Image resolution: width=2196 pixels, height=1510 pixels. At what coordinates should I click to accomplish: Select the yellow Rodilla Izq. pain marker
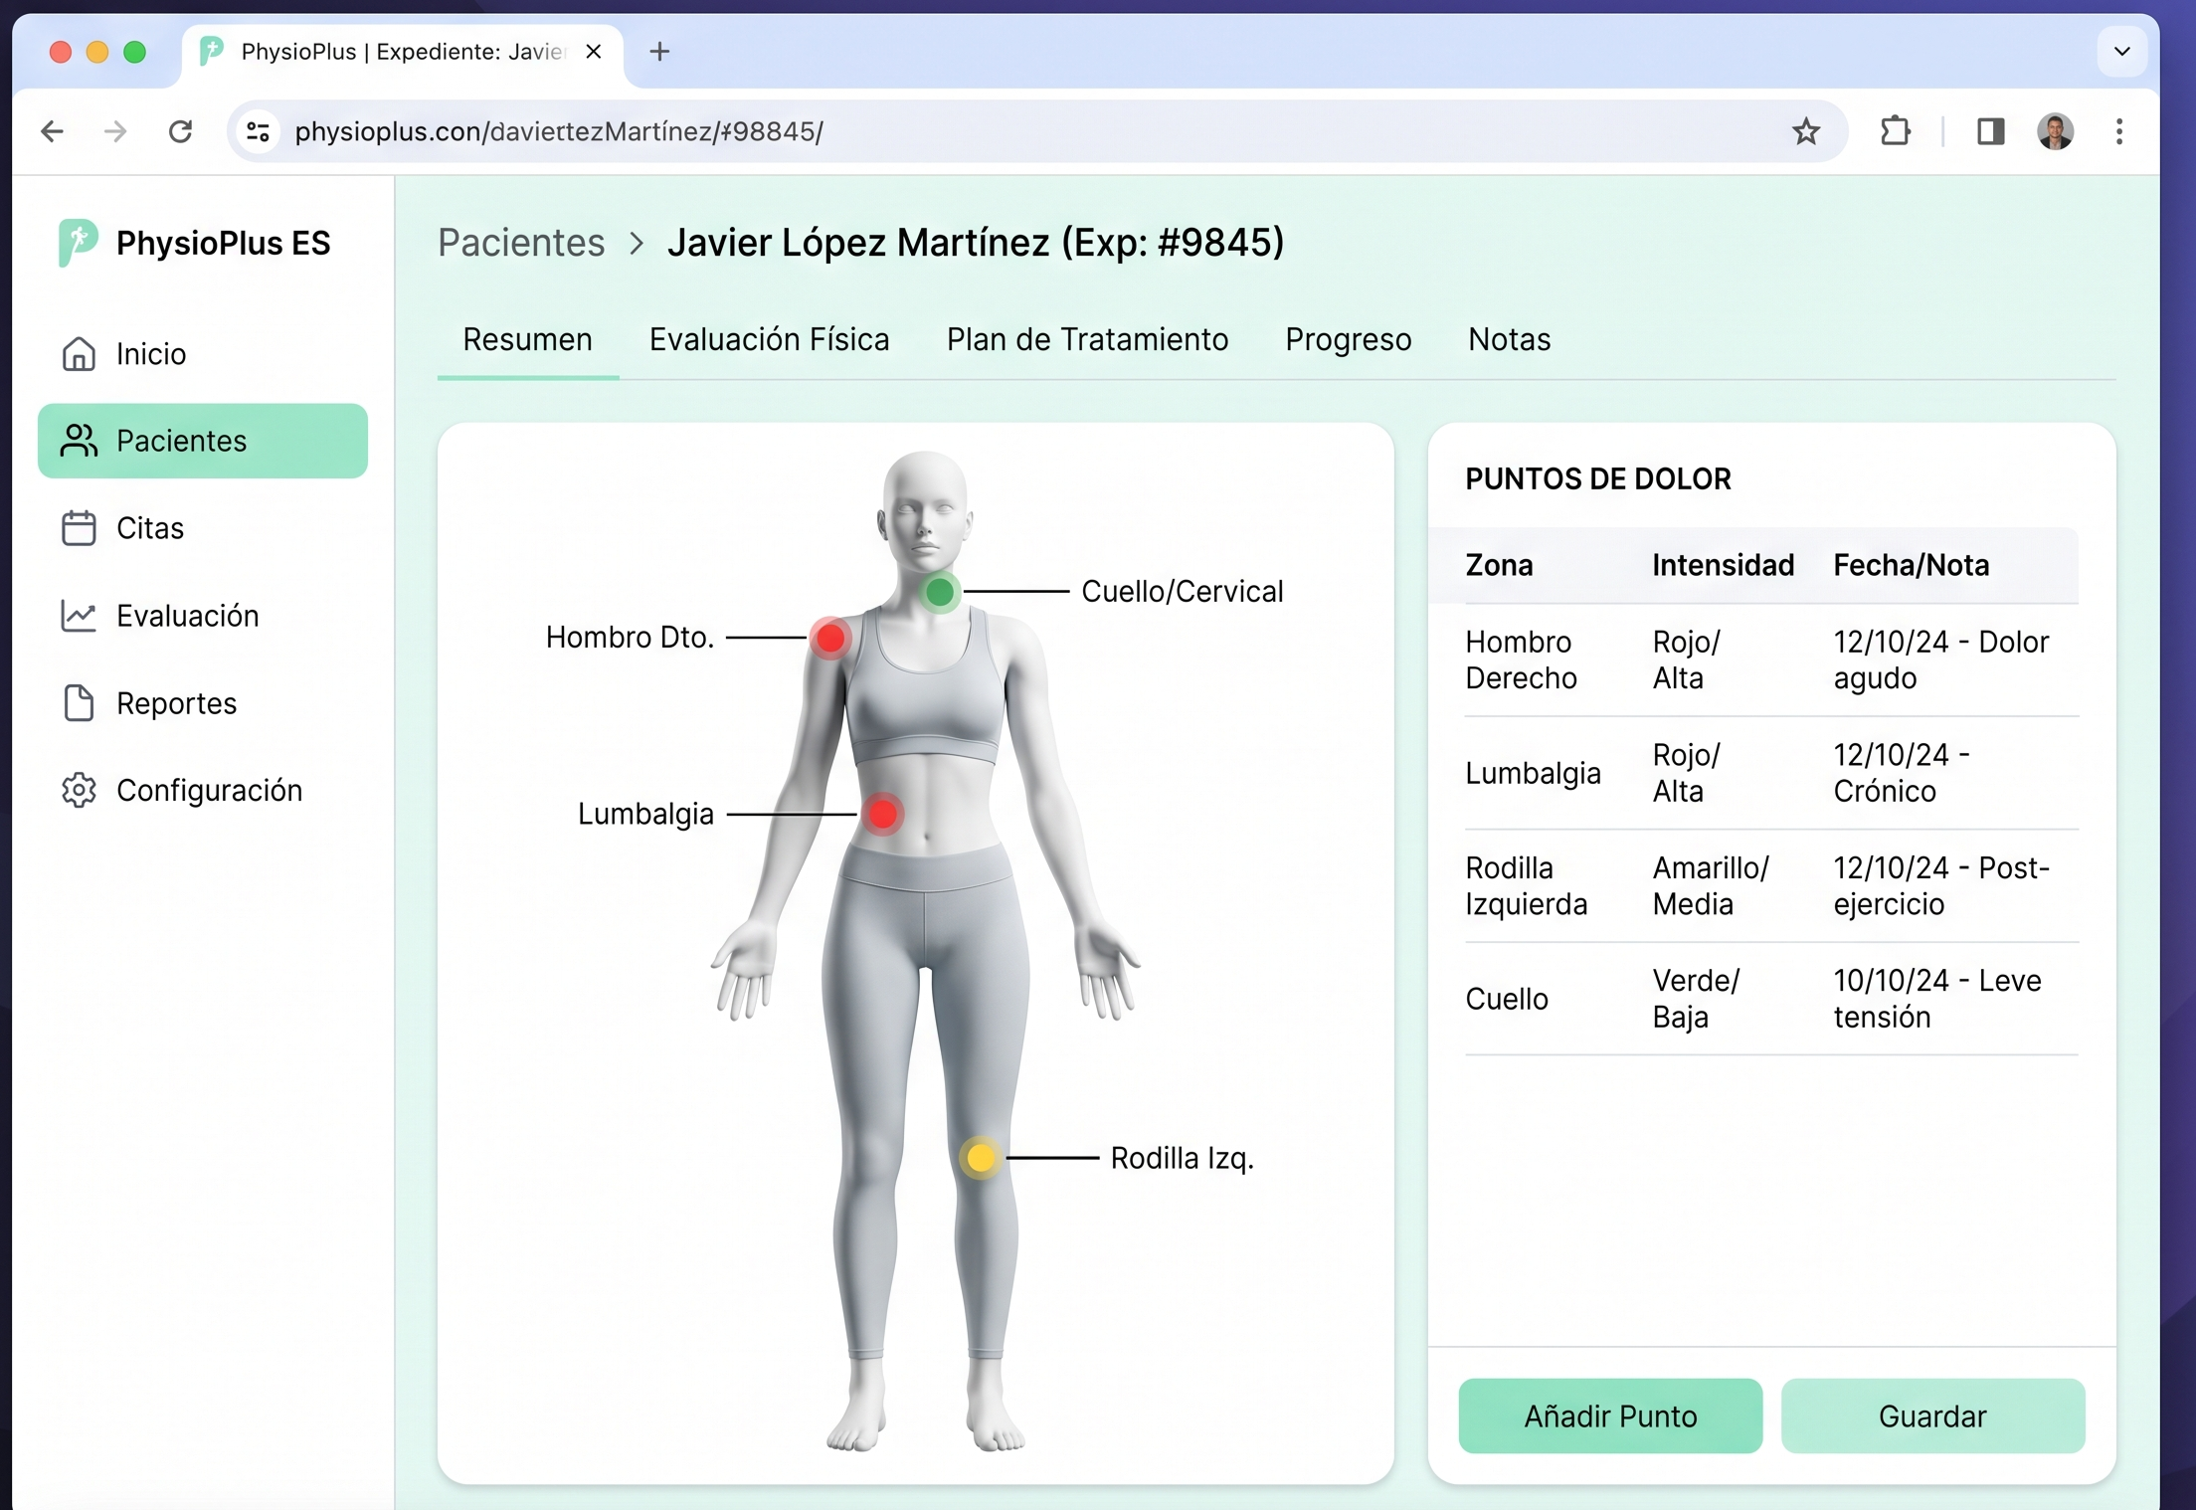coord(981,1158)
